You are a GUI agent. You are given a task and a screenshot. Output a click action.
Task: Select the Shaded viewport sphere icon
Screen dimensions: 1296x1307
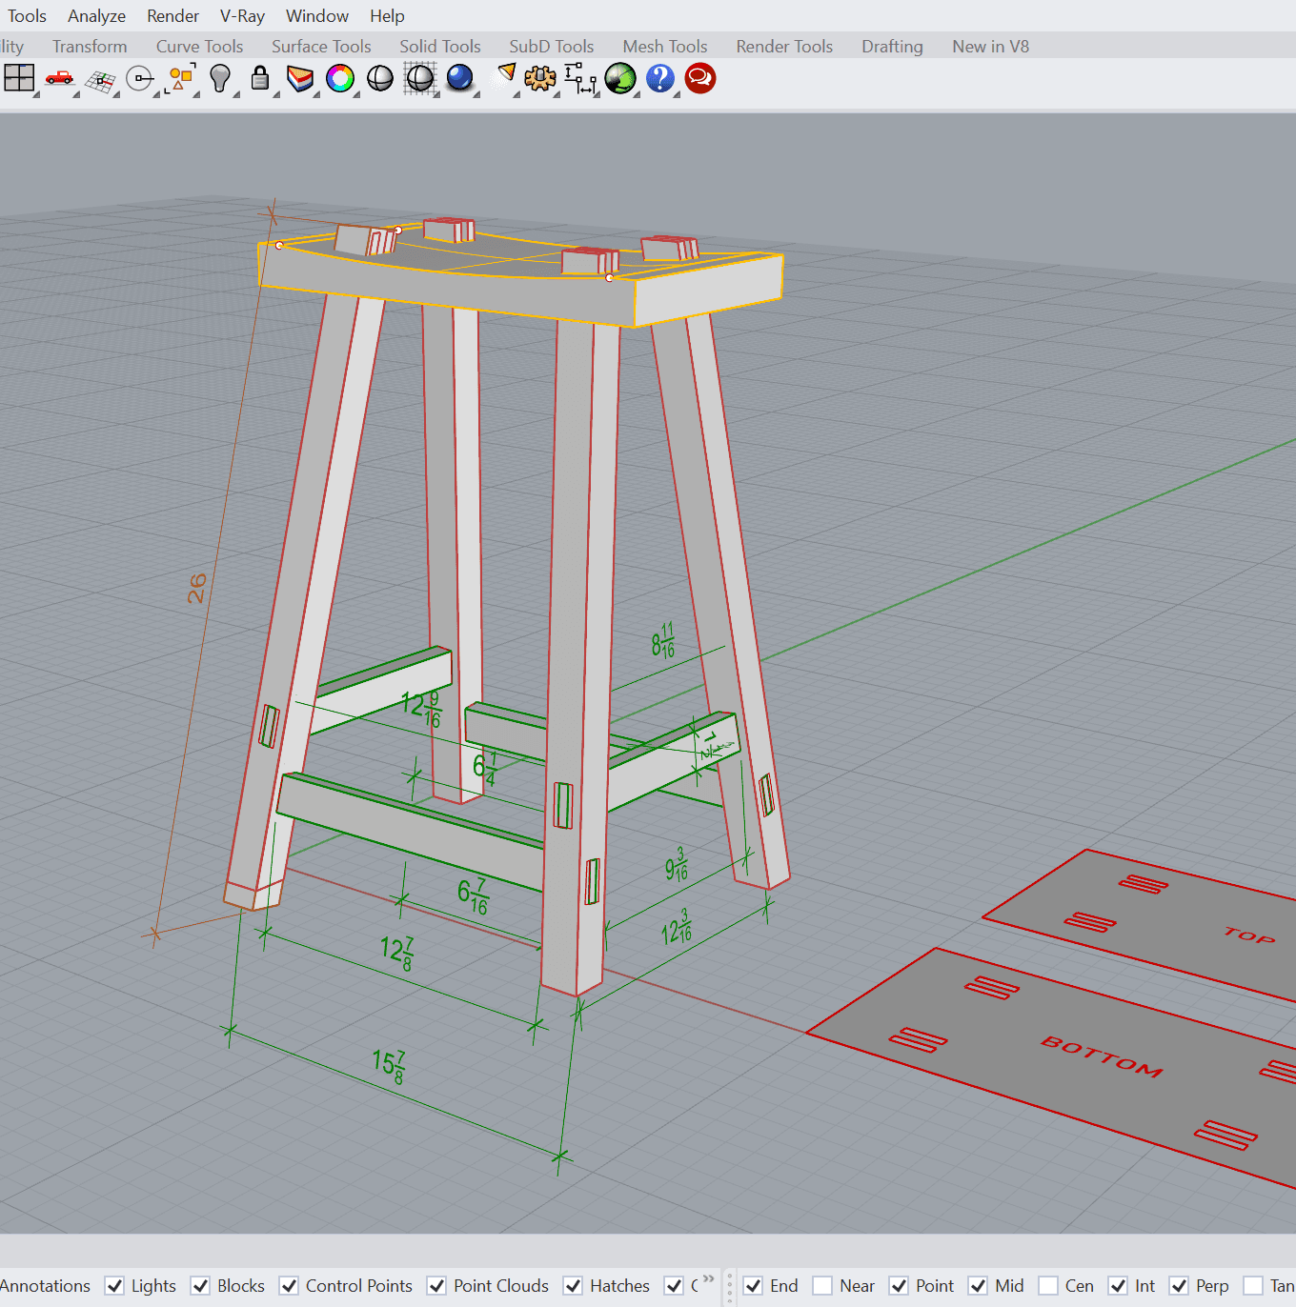[380, 78]
